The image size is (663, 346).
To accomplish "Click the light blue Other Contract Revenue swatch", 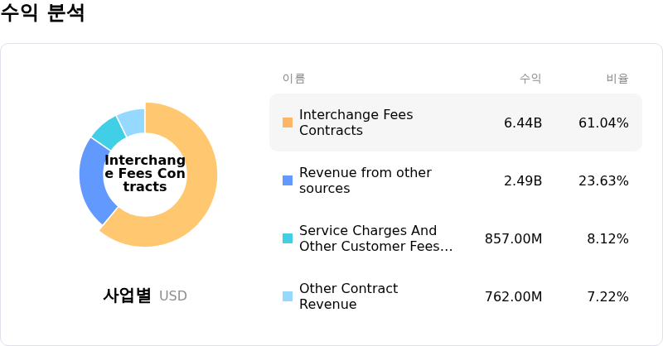I will (288, 296).
